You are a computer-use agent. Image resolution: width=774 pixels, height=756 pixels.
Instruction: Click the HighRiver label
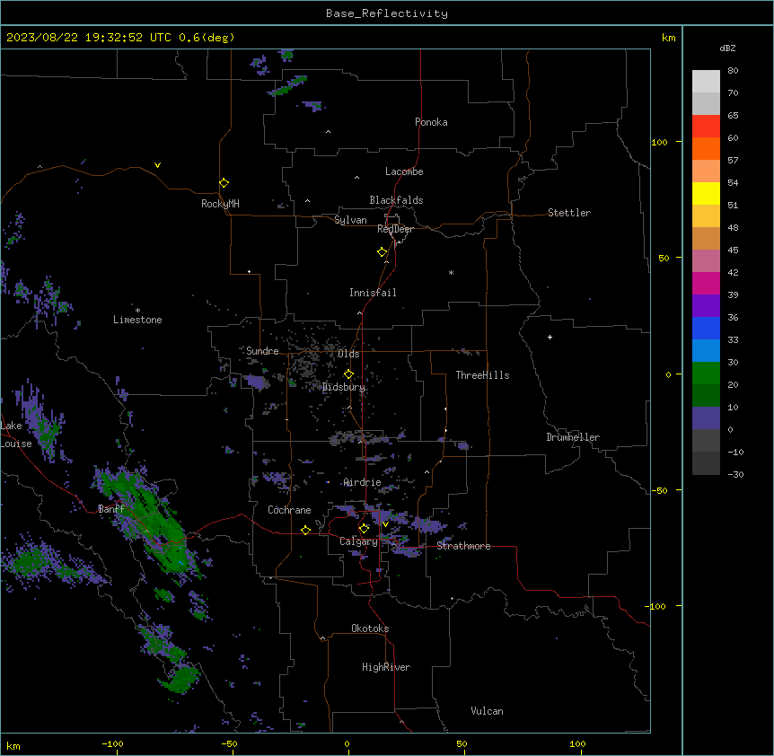386,667
